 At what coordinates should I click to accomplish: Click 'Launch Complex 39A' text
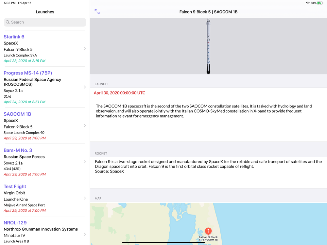20,55
